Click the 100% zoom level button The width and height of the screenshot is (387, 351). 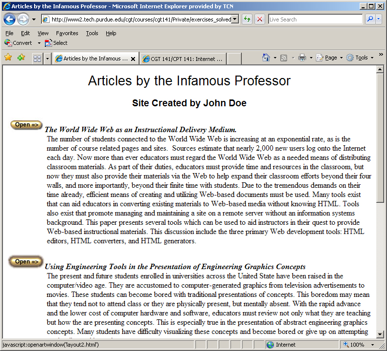point(354,345)
